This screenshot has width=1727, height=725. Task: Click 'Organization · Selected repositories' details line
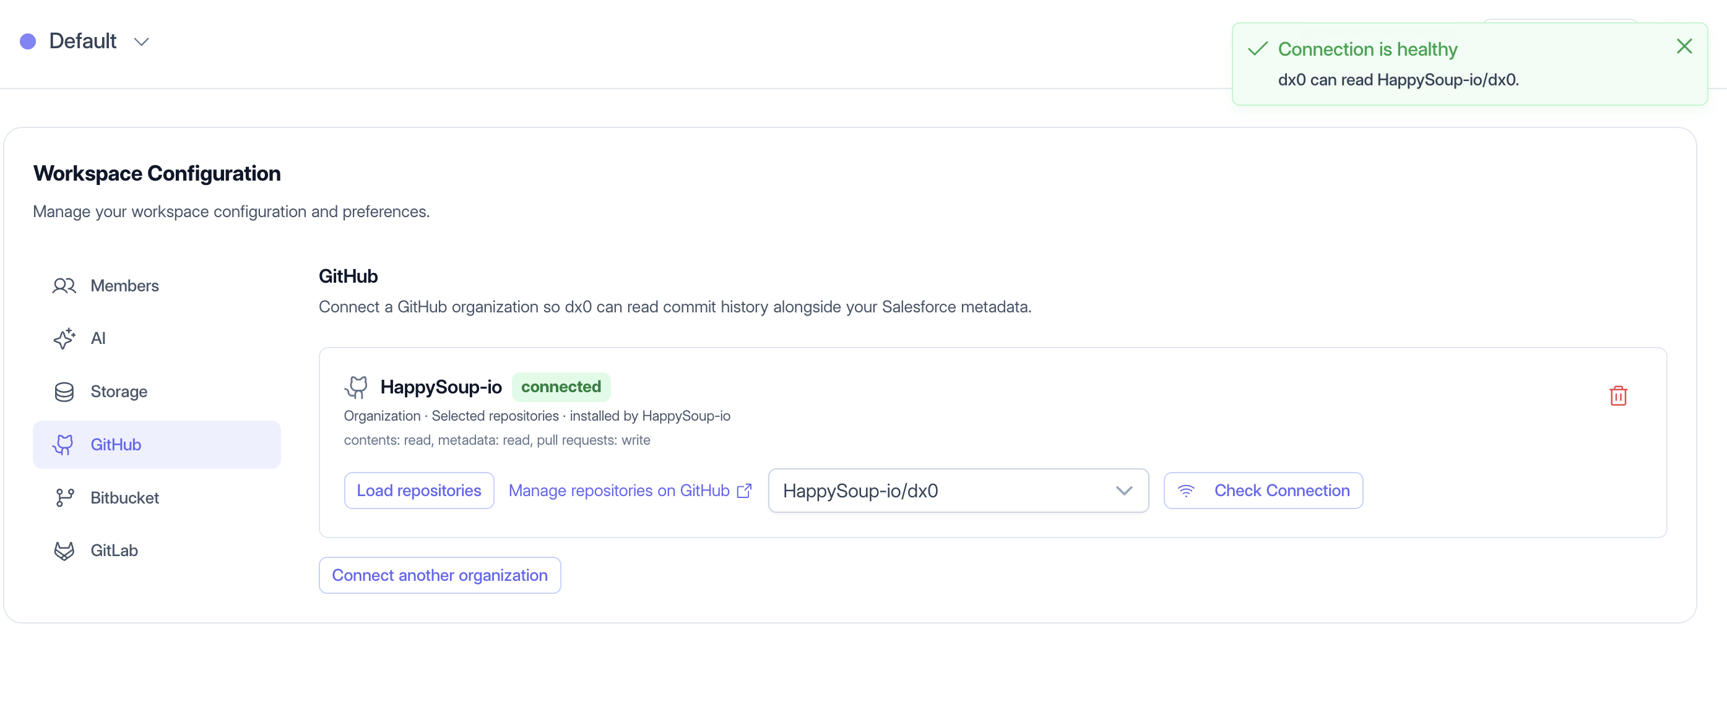tap(536, 416)
